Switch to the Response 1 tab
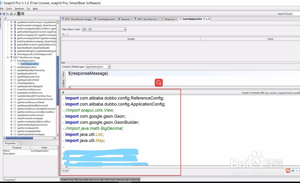Image resolution: width=300 pixels, height=183 pixels. pyautogui.click(x=169, y=19)
